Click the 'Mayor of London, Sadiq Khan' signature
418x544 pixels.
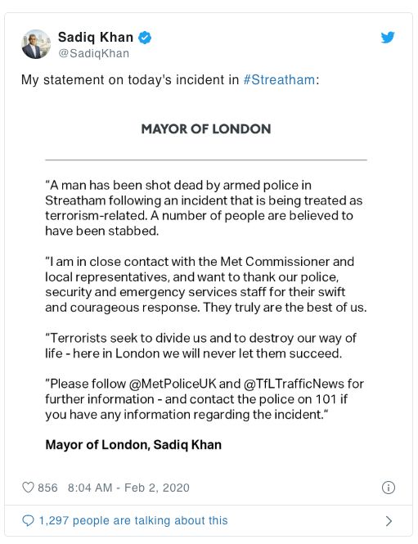[133, 445]
